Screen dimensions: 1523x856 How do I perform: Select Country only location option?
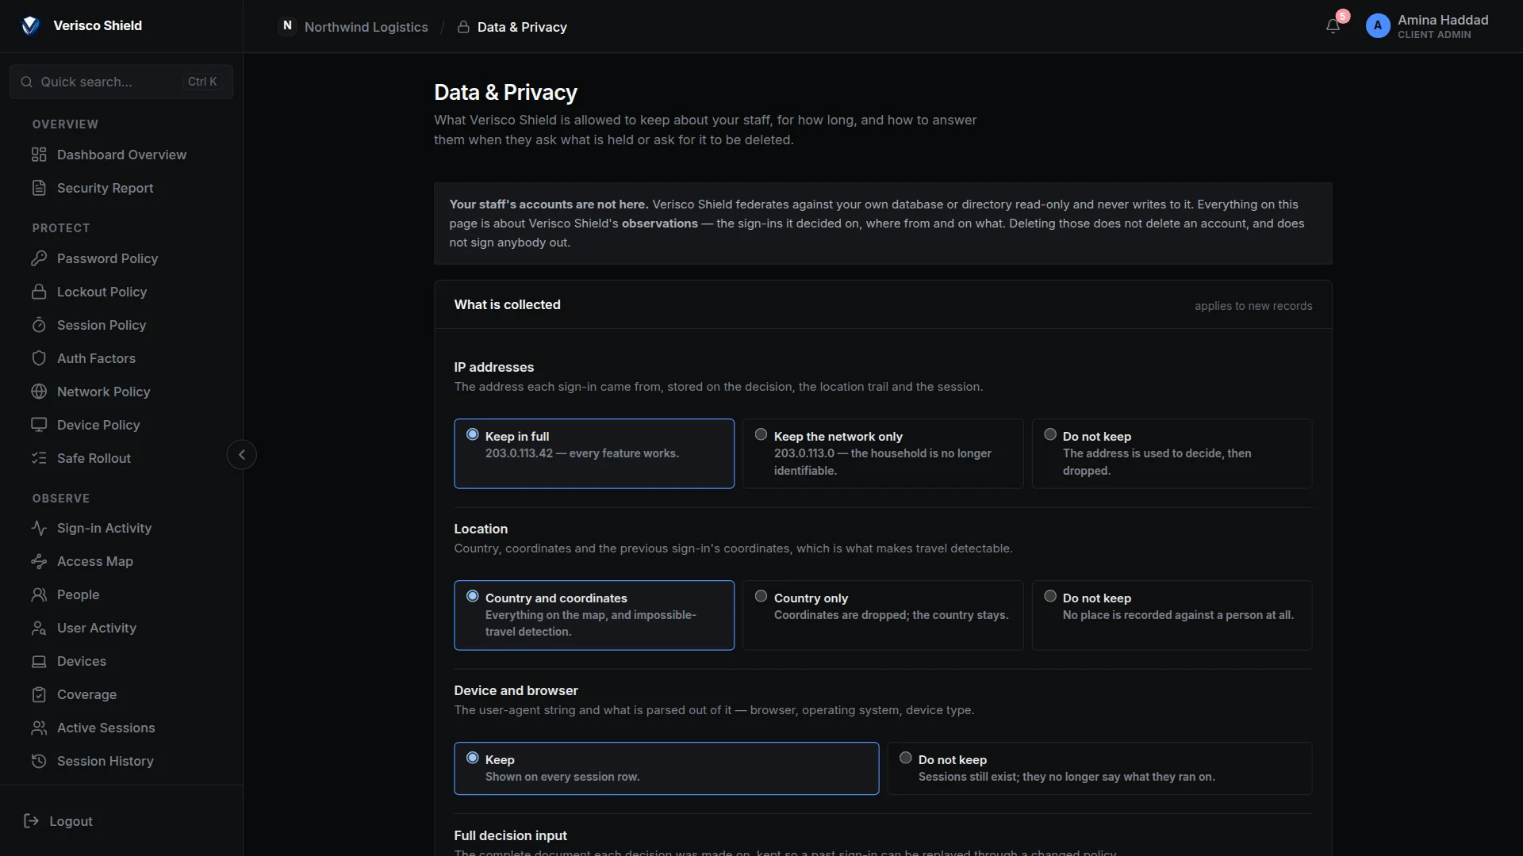pyautogui.click(x=883, y=615)
